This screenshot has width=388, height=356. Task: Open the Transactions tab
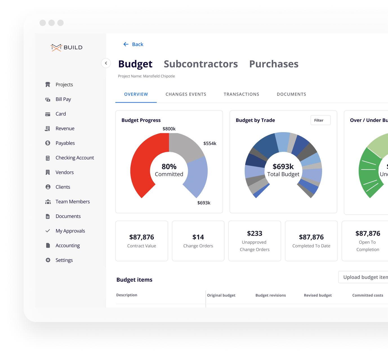[x=241, y=94]
